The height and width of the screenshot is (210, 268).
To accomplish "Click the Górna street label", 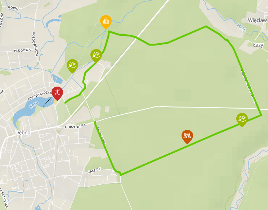I will click(x=14, y=8).
